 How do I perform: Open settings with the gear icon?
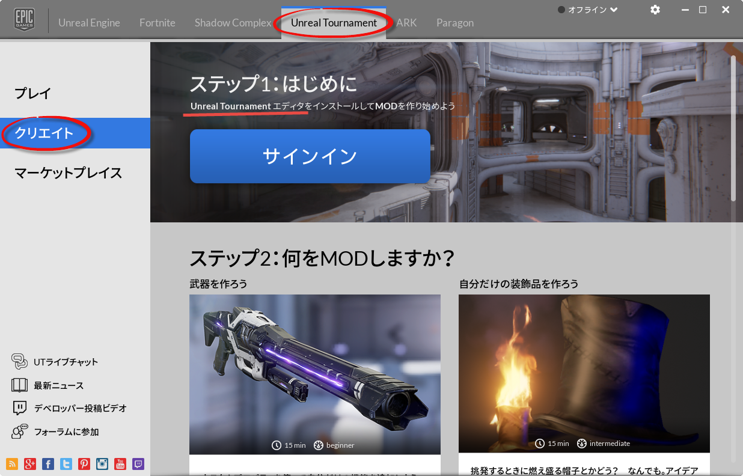coord(655,10)
